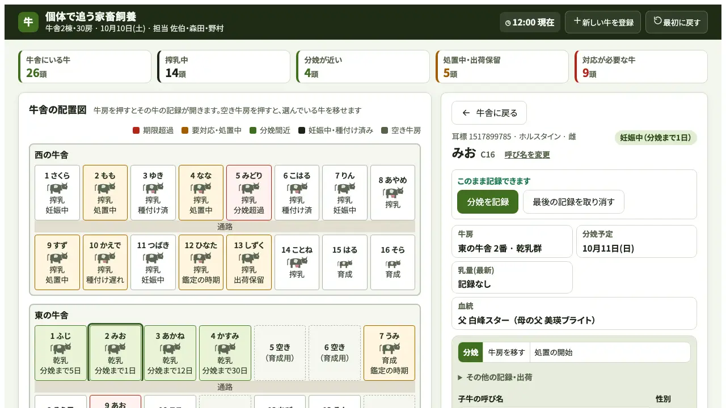Switch to the 分娩 tab

471,352
